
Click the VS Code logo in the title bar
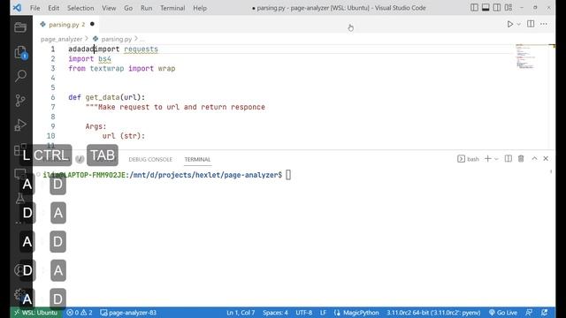[x=17, y=8]
